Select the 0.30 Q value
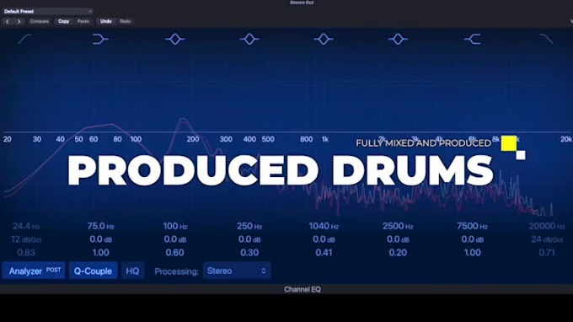Viewport: 573px width, 322px height. [x=249, y=253]
